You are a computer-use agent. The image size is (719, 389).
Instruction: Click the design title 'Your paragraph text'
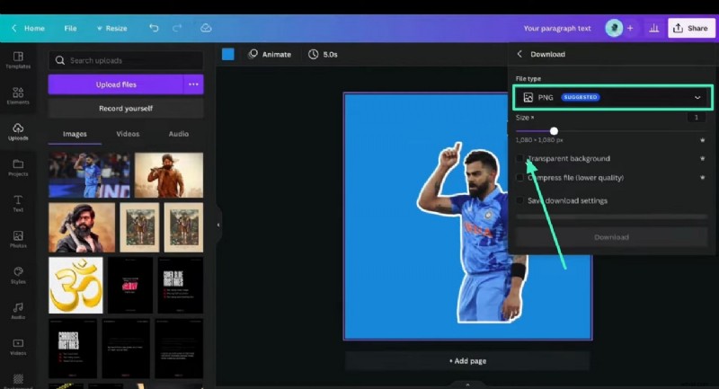click(557, 29)
